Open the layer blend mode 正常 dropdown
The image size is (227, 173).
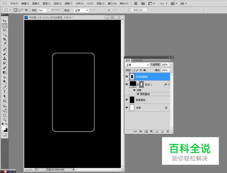coord(137,65)
